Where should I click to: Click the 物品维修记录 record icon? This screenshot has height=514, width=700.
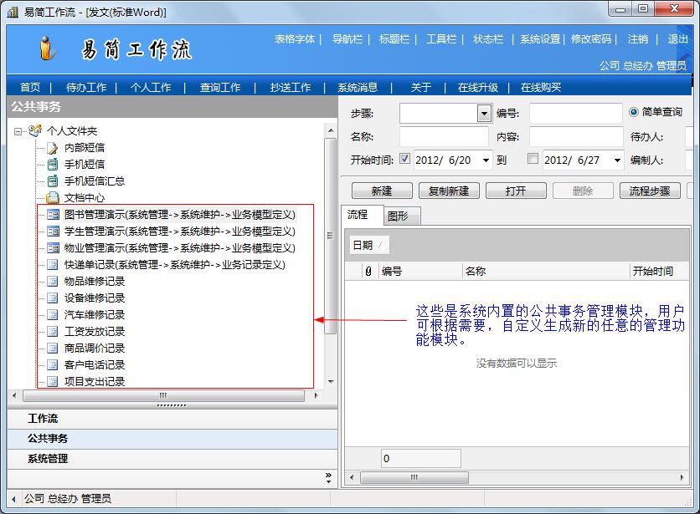tap(52, 282)
